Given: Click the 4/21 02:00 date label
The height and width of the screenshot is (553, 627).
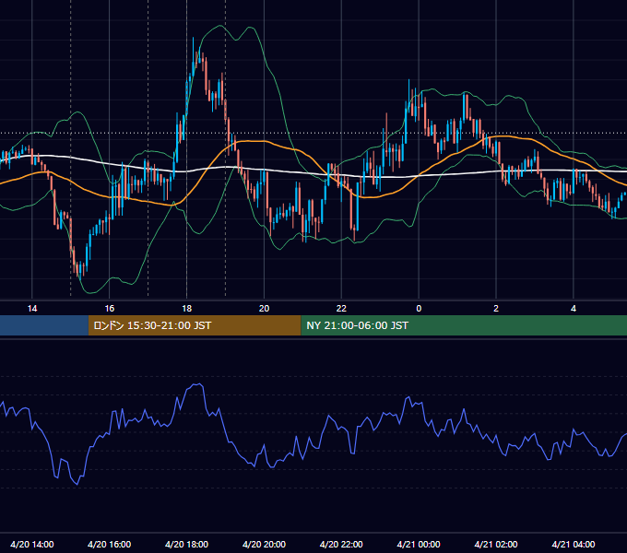Looking at the screenshot, I should point(496,544).
